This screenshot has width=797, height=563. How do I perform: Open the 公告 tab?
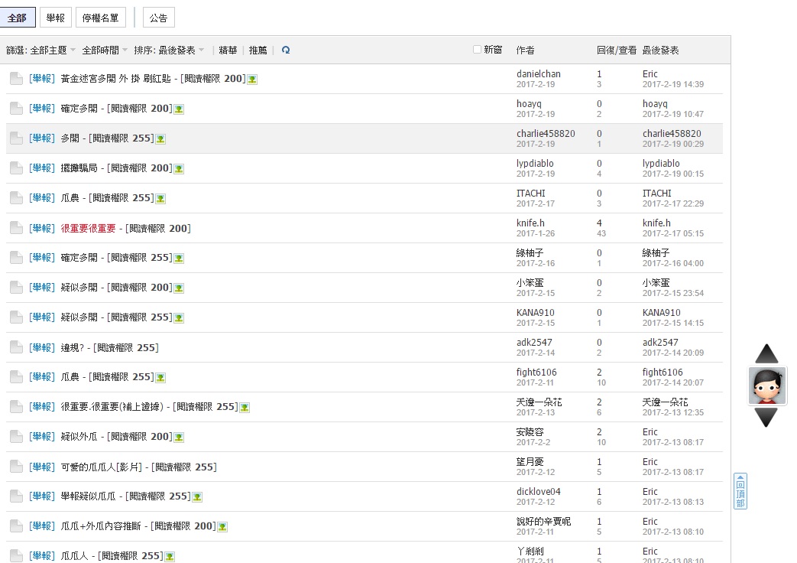pos(159,18)
